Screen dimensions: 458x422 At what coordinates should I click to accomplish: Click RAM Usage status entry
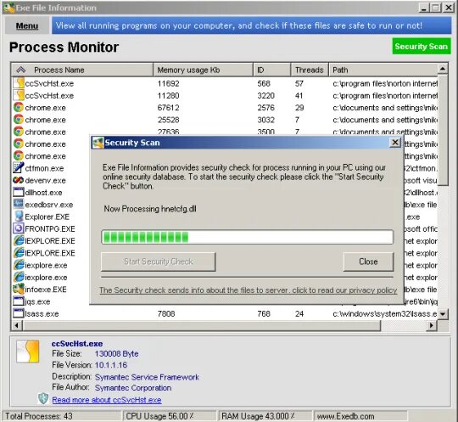point(258,416)
